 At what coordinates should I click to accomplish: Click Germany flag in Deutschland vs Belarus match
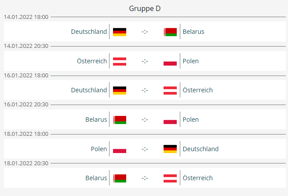point(120,32)
